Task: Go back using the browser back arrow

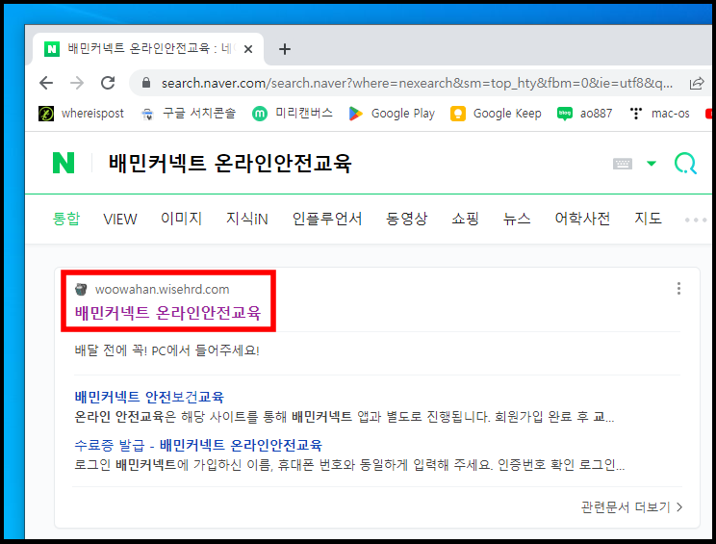Action: [x=46, y=83]
